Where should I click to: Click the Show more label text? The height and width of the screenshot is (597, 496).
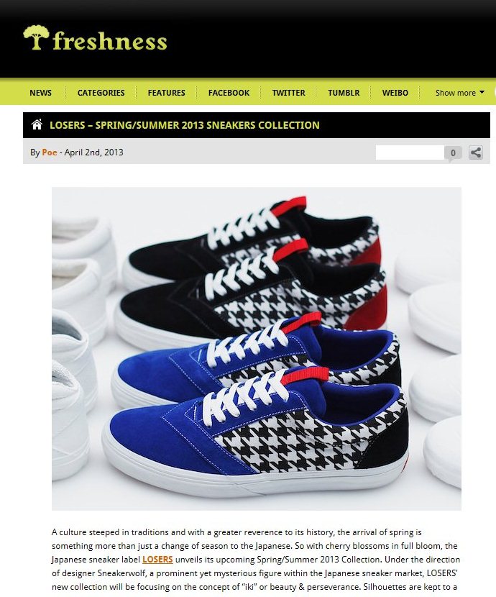point(455,93)
